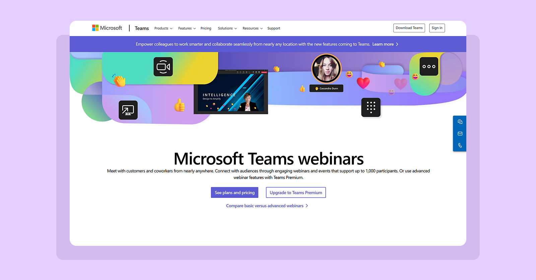Click the video camera icon tile
536x280 pixels.
tap(163, 67)
